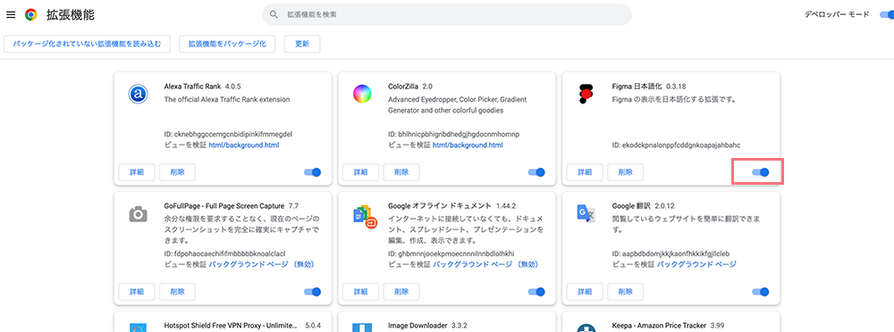
Task: Click the Chrome logo icon
Action: [30, 15]
